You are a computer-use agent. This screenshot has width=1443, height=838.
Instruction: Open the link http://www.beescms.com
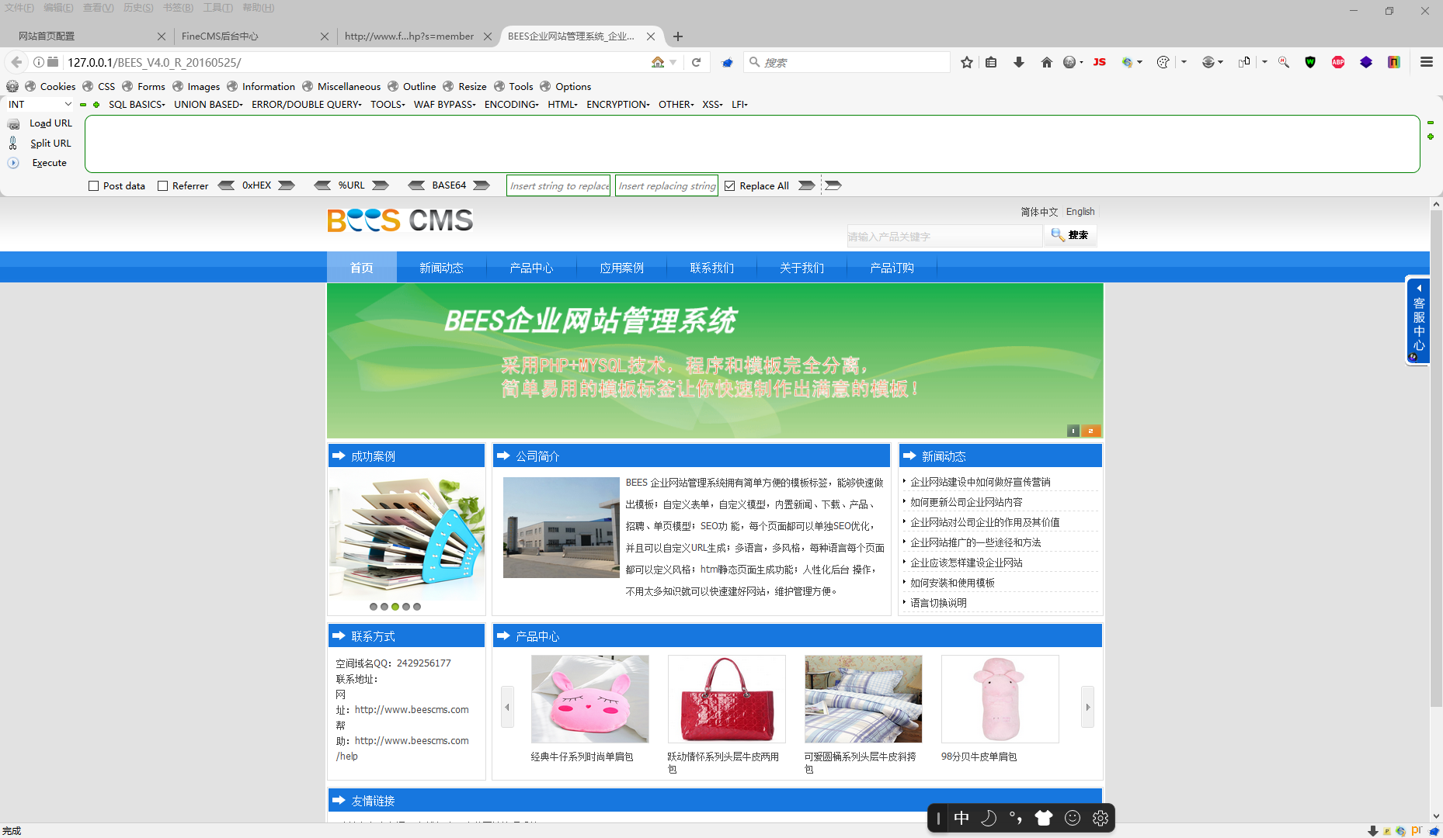(411, 709)
